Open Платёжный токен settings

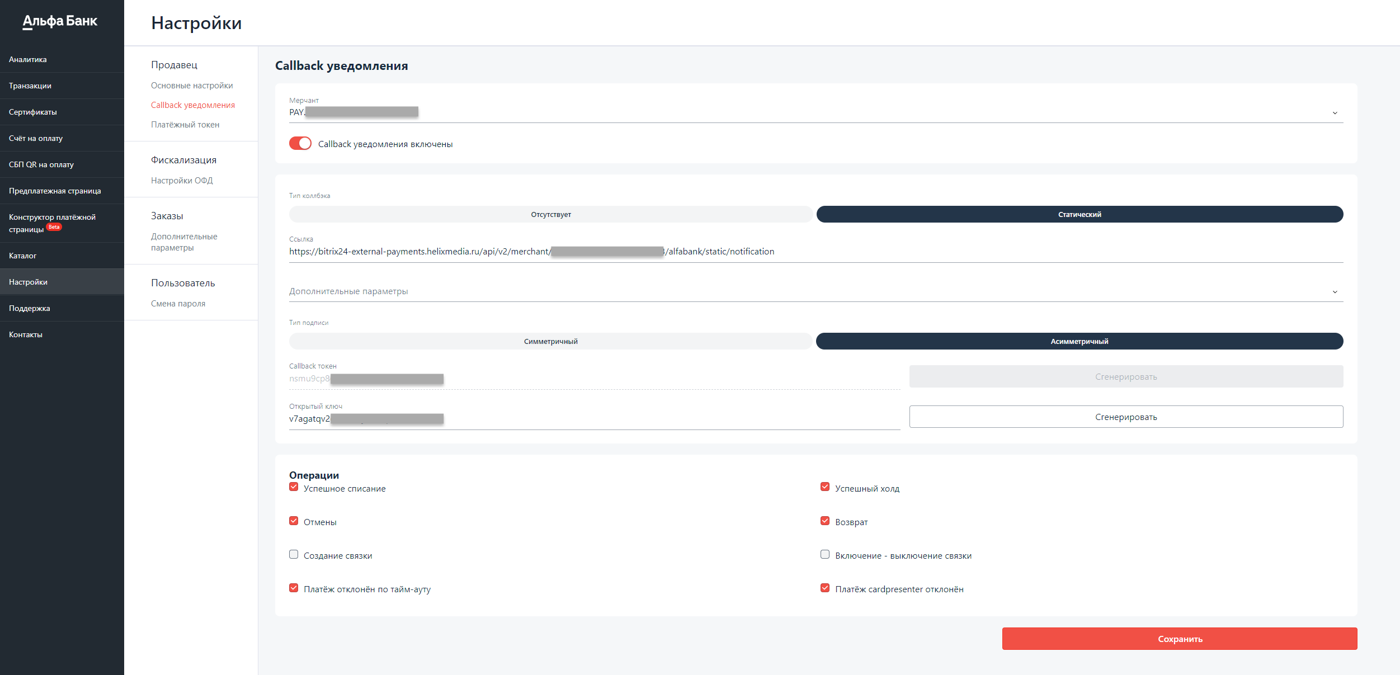pyautogui.click(x=185, y=125)
